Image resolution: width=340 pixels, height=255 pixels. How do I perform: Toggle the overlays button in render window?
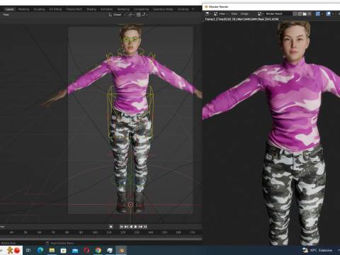tap(329, 13)
